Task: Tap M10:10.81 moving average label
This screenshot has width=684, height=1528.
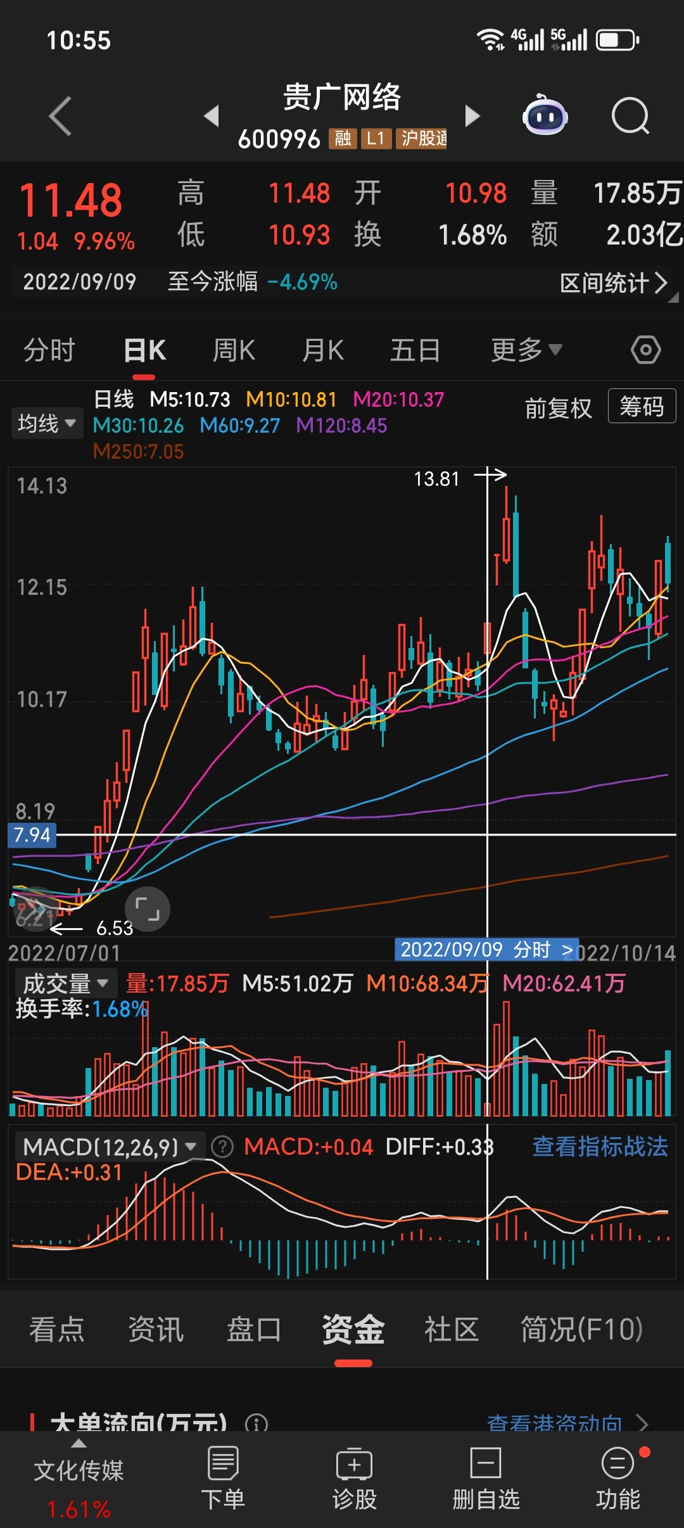Action: 291,400
